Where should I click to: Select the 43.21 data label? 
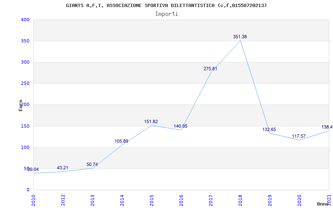(62, 168)
